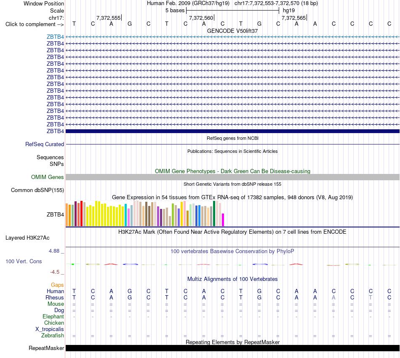The height and width of the screenshot is (358, 400).
Task: Click the 7,372,555 ruler coordinate
Action: pos(108,18)
